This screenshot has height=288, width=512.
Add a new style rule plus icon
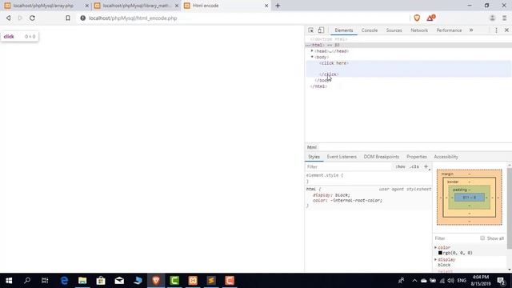click(426, 166)
